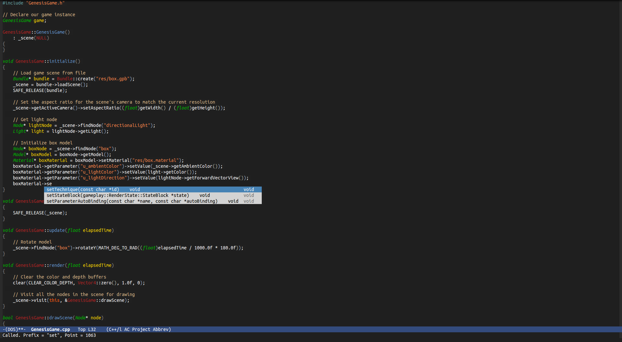Click Vector4::zero() argument

pos(97,283)
